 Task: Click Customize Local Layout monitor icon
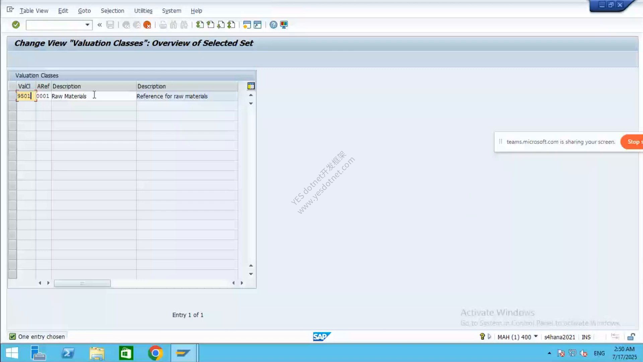(284, 25)
